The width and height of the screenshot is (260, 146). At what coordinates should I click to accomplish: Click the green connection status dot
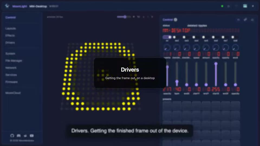click(x=222, y=6)
